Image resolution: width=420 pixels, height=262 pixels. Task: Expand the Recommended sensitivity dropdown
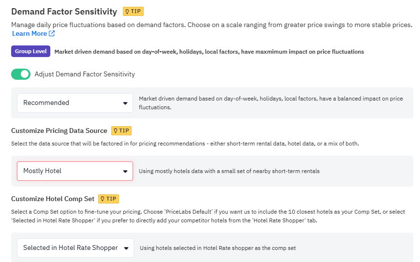coord(75,103)
